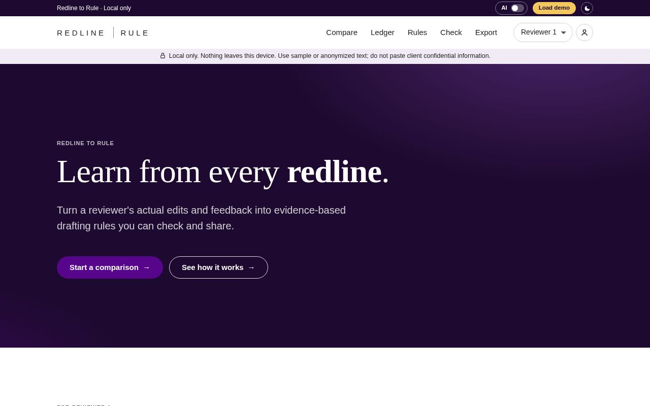
Task: Click the 'Turn a reviewer's actual edits' paragraph
Action: pos(201,218)
